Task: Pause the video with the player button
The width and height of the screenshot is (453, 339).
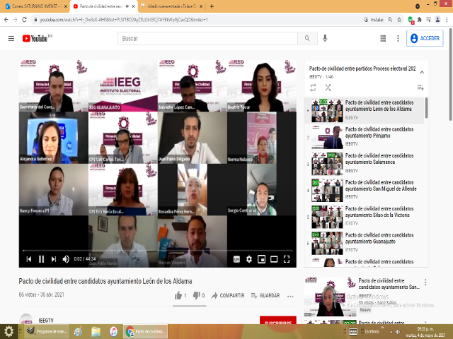Action: (41, 259)
